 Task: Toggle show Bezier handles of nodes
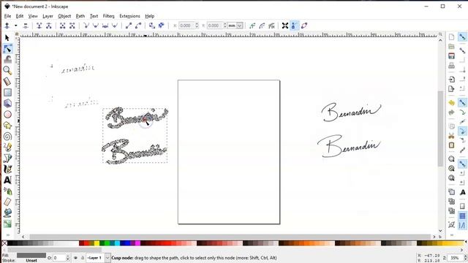click(x=294, y=26)
